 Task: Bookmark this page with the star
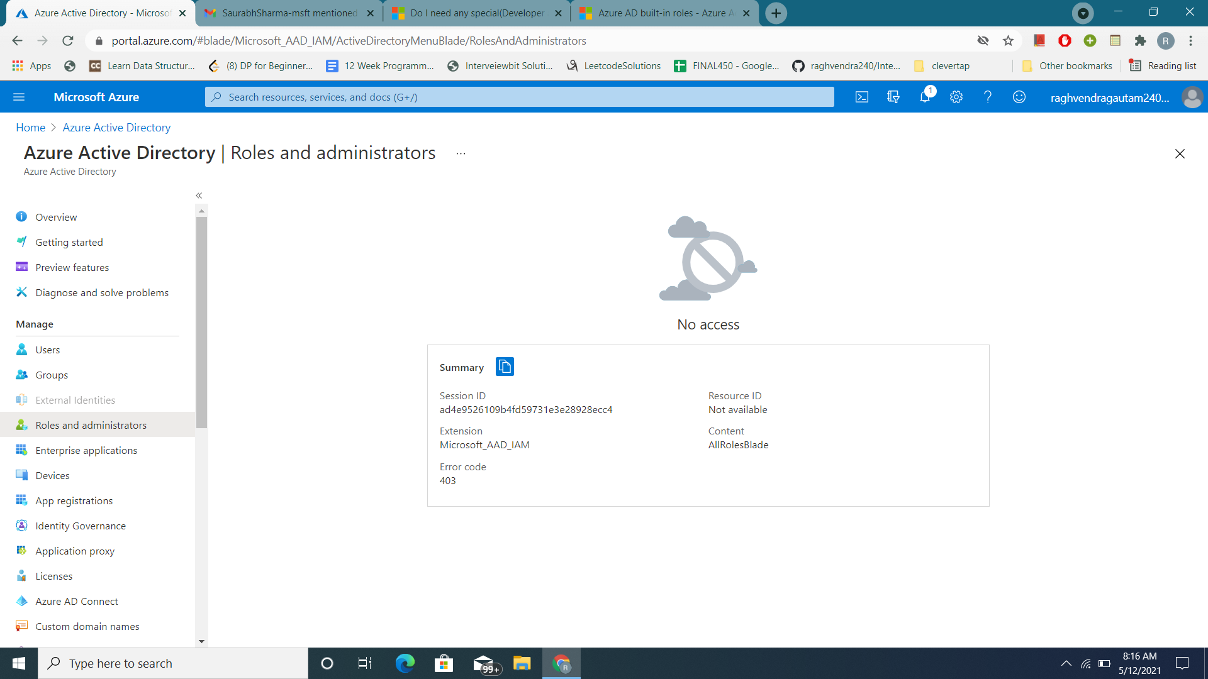coord(1008,41)
